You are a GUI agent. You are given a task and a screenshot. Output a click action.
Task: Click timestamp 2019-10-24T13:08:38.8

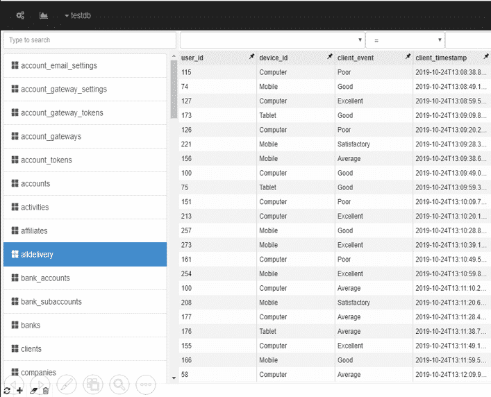[x=451, y=72]
